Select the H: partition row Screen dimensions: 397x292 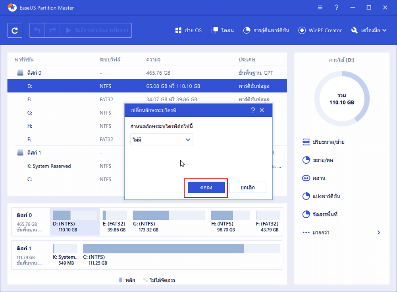tap(66, 126)
